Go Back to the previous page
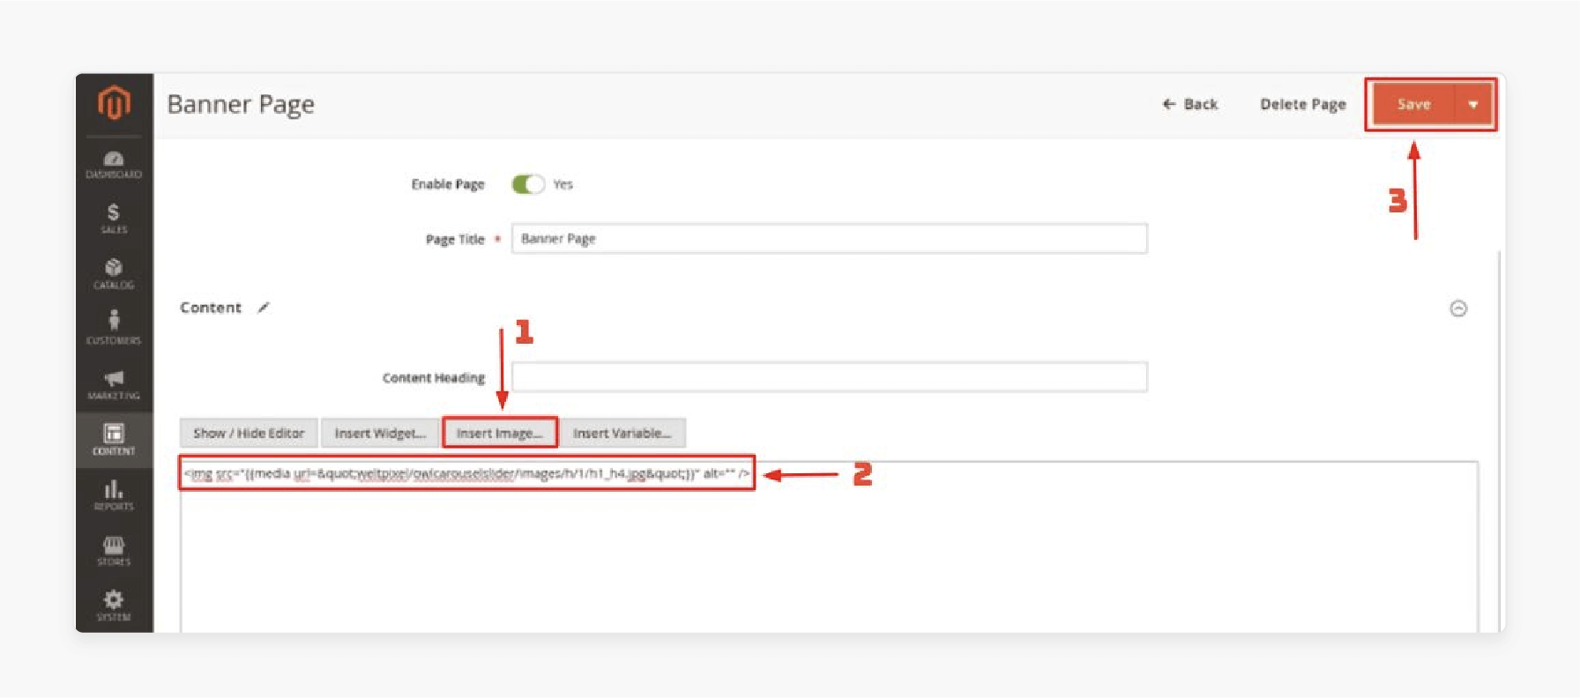Viewport: 1580px width, 698px height. click(1190, 104)
